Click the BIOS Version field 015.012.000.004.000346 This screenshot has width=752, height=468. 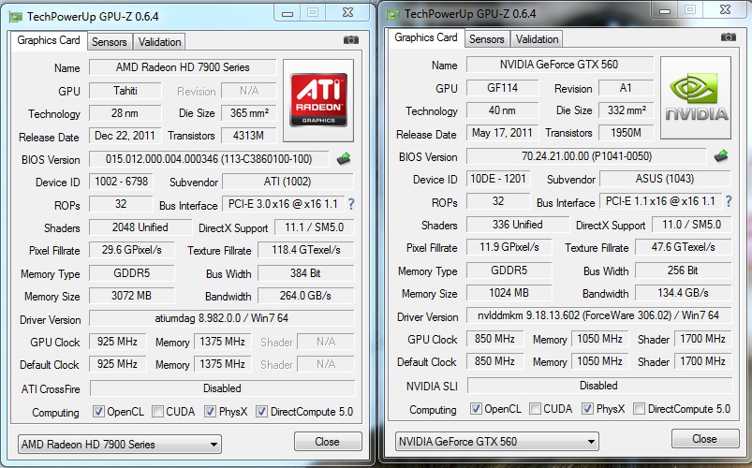coord(209,159)
